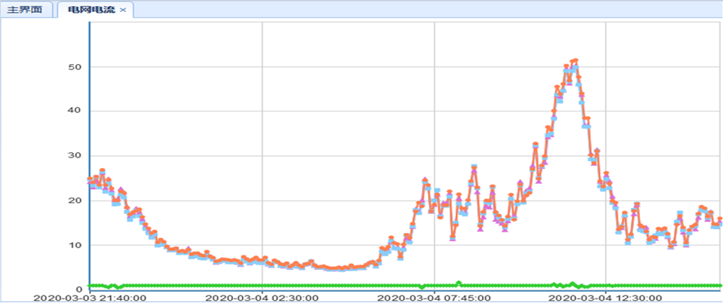Click the last orange data point at right edge
723x303 pixels.
coord(720,219)
